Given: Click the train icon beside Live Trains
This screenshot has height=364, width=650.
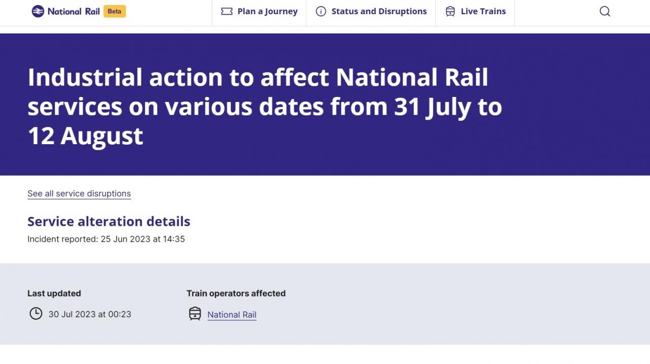Looking at the screenshot, I should [450, 11].
